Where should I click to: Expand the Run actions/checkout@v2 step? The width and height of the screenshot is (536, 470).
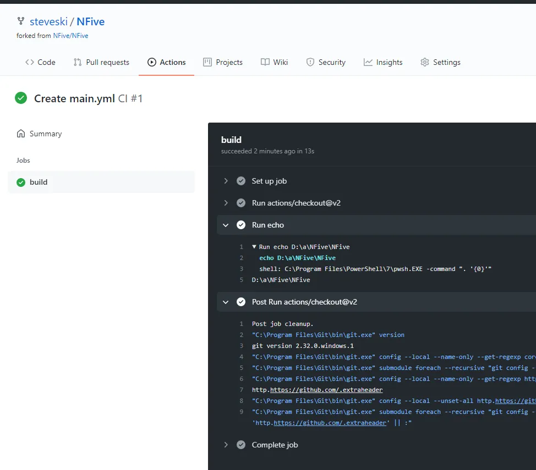226,203
